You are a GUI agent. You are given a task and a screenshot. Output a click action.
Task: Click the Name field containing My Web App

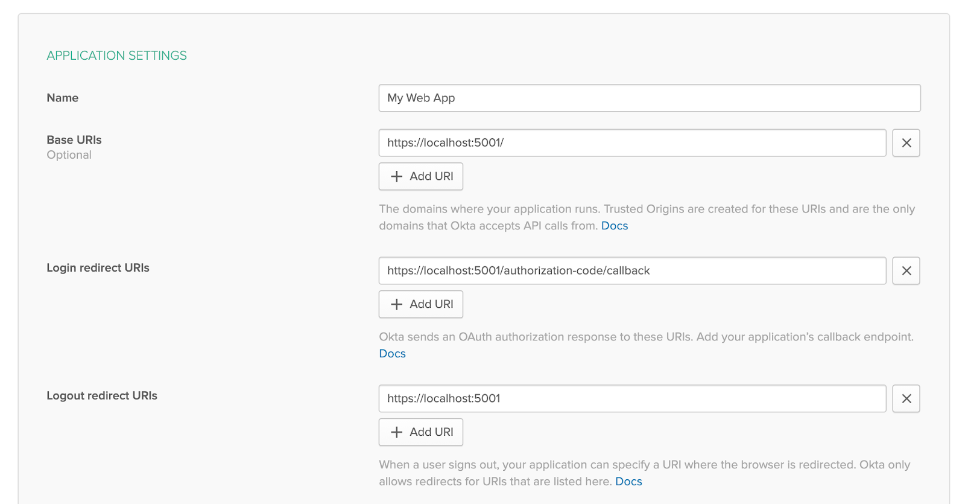[649, 98]
